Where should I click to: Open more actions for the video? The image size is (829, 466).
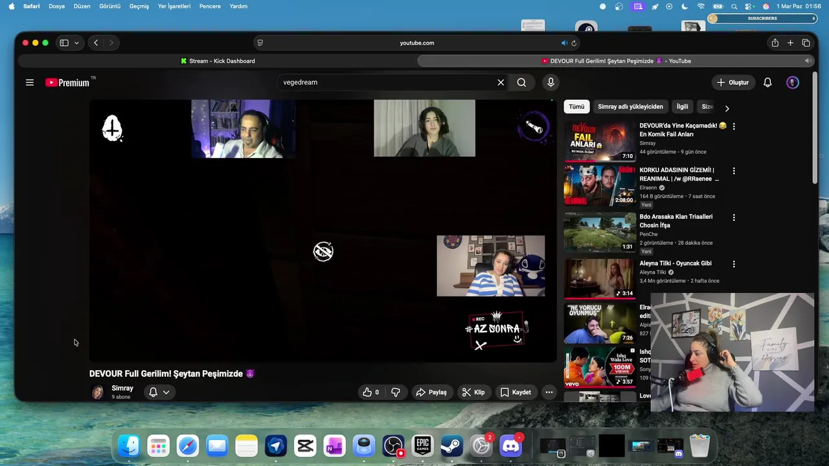pyautogui.click(x=549, y=392)
